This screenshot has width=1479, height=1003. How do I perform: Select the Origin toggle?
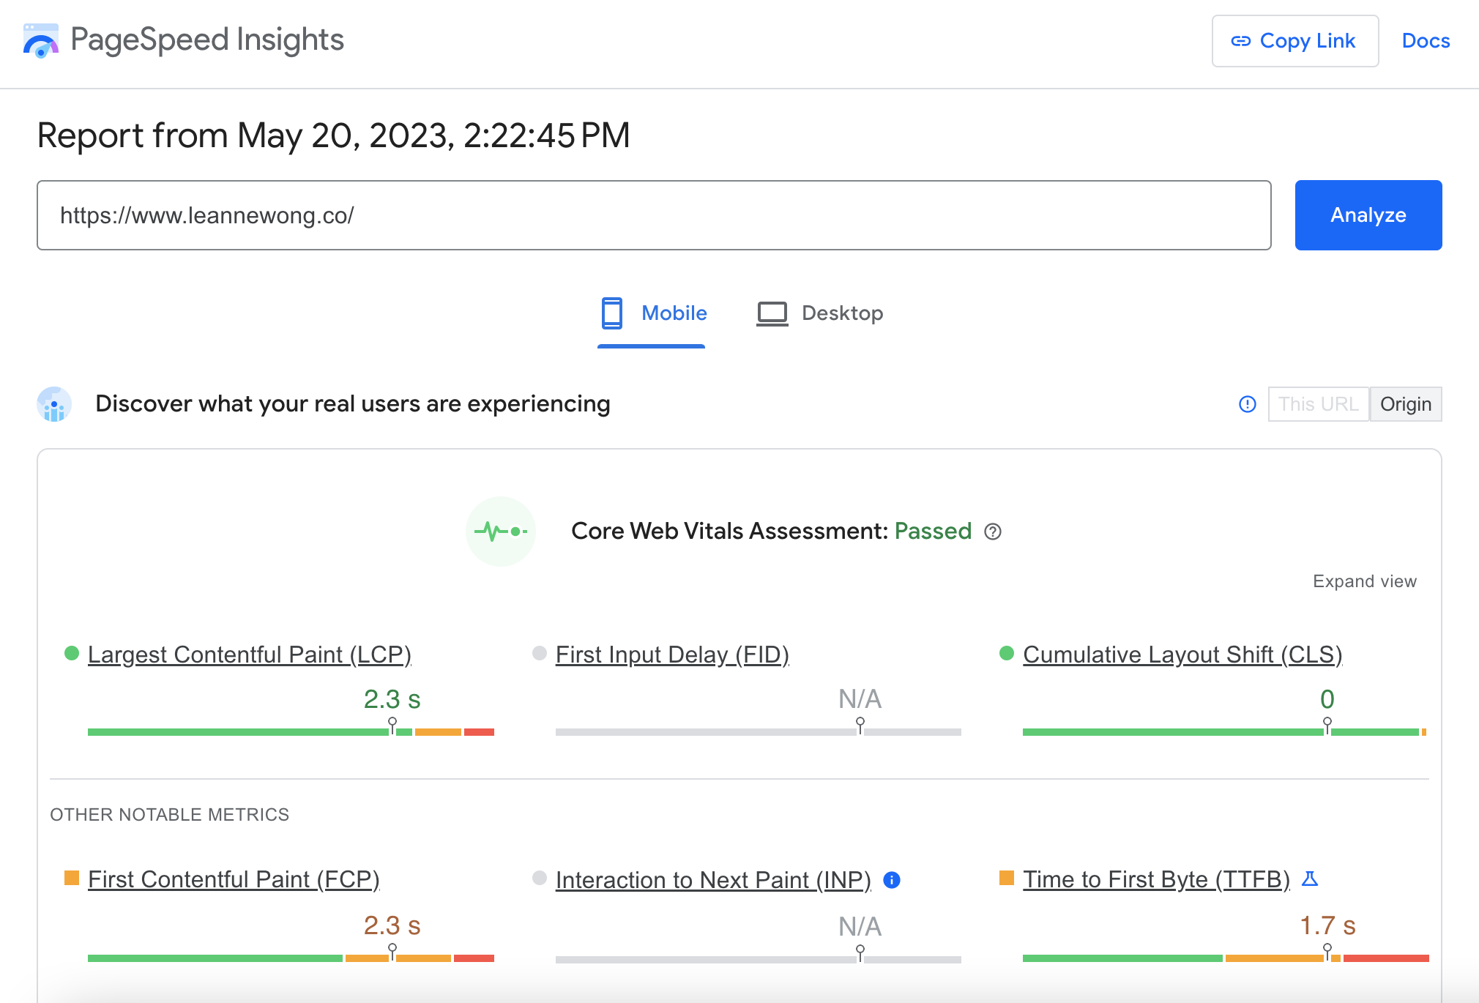click(1405, 404)
